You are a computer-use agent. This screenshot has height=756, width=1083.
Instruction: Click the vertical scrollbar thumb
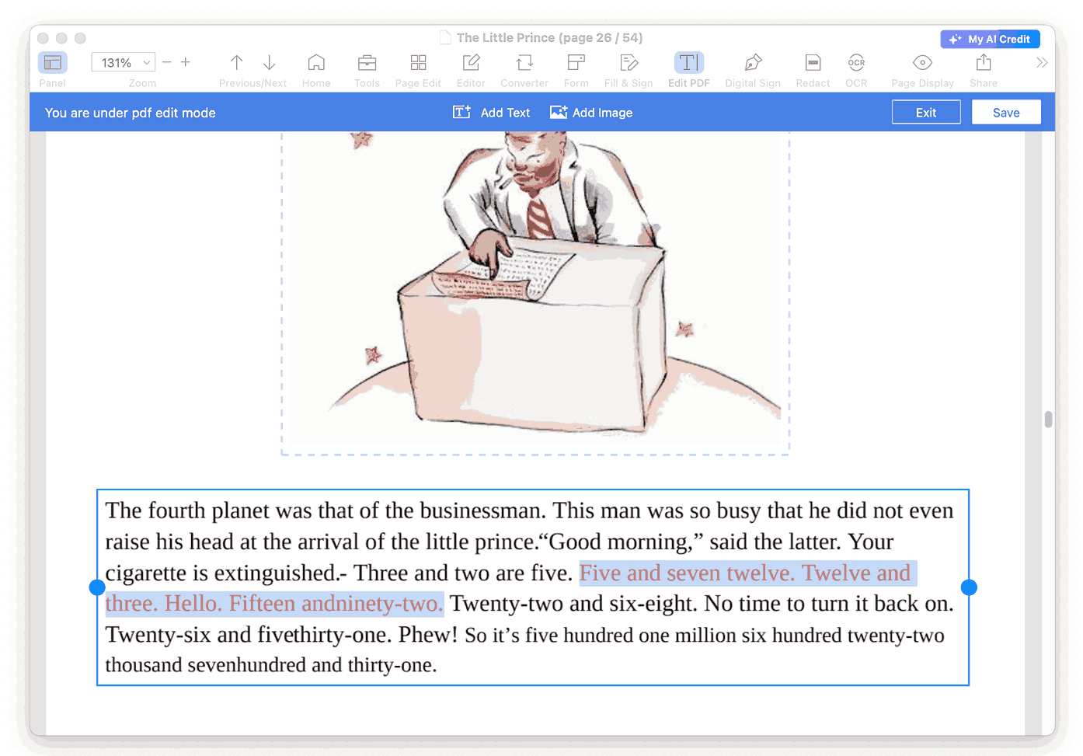pos(1048,420)
